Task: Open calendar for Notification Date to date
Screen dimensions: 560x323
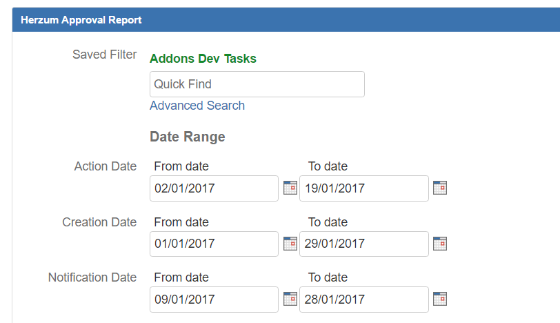Action: (x=440, y=299)
